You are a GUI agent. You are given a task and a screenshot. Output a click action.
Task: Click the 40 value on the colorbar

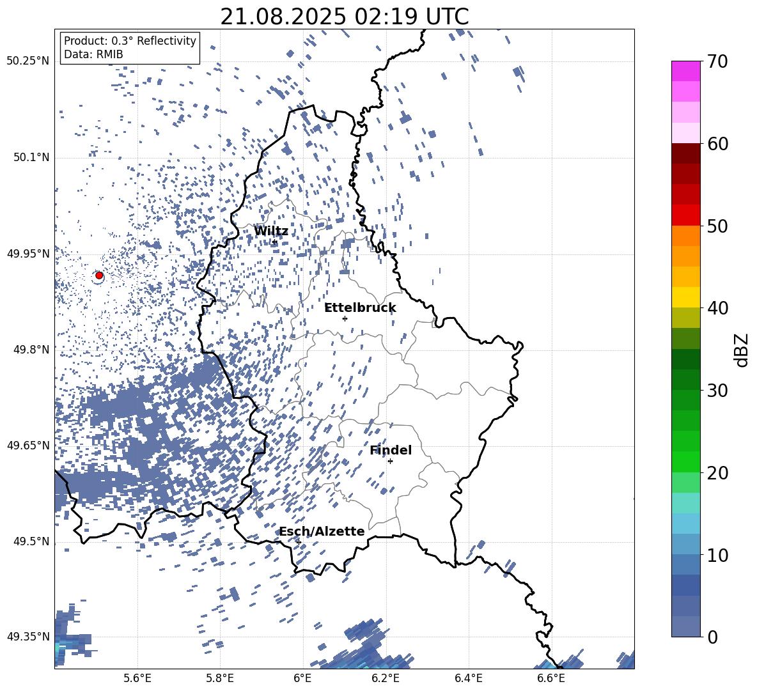click(717, 308)
